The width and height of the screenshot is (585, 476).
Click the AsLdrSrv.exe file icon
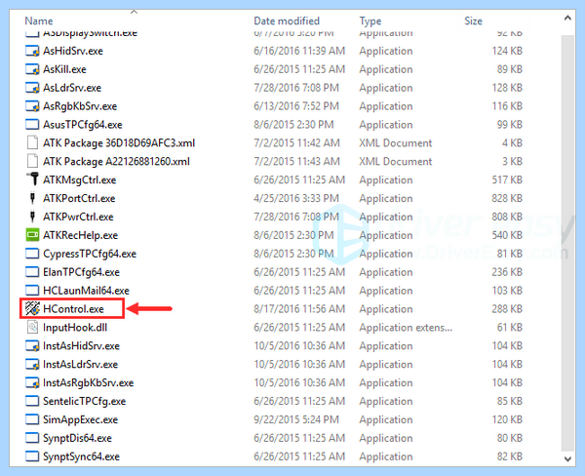click(32, 88)
